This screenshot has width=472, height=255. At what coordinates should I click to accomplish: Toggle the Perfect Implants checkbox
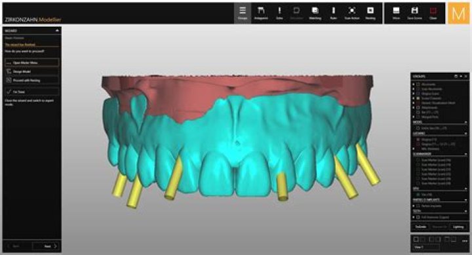(418, 206)
